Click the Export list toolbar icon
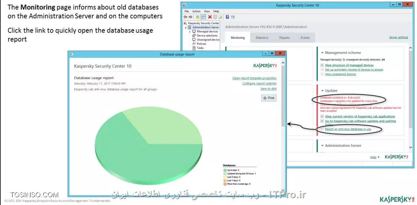Image resolution: width=417 pixels, height=205 pixels. 220,17
